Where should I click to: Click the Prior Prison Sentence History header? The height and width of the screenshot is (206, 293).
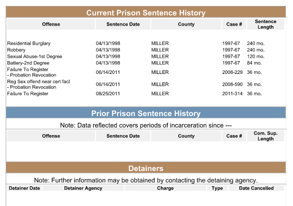(x=146, y=113)
